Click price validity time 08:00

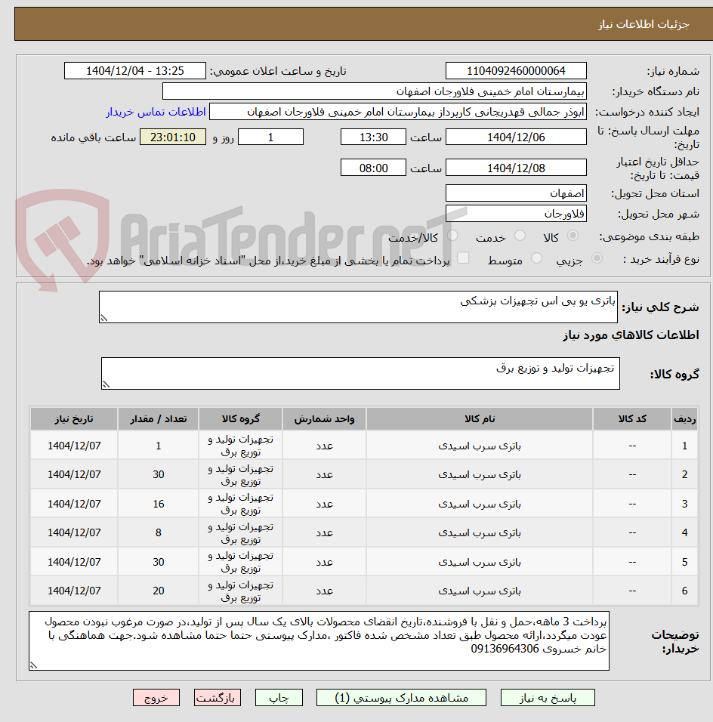pos(373,168)
